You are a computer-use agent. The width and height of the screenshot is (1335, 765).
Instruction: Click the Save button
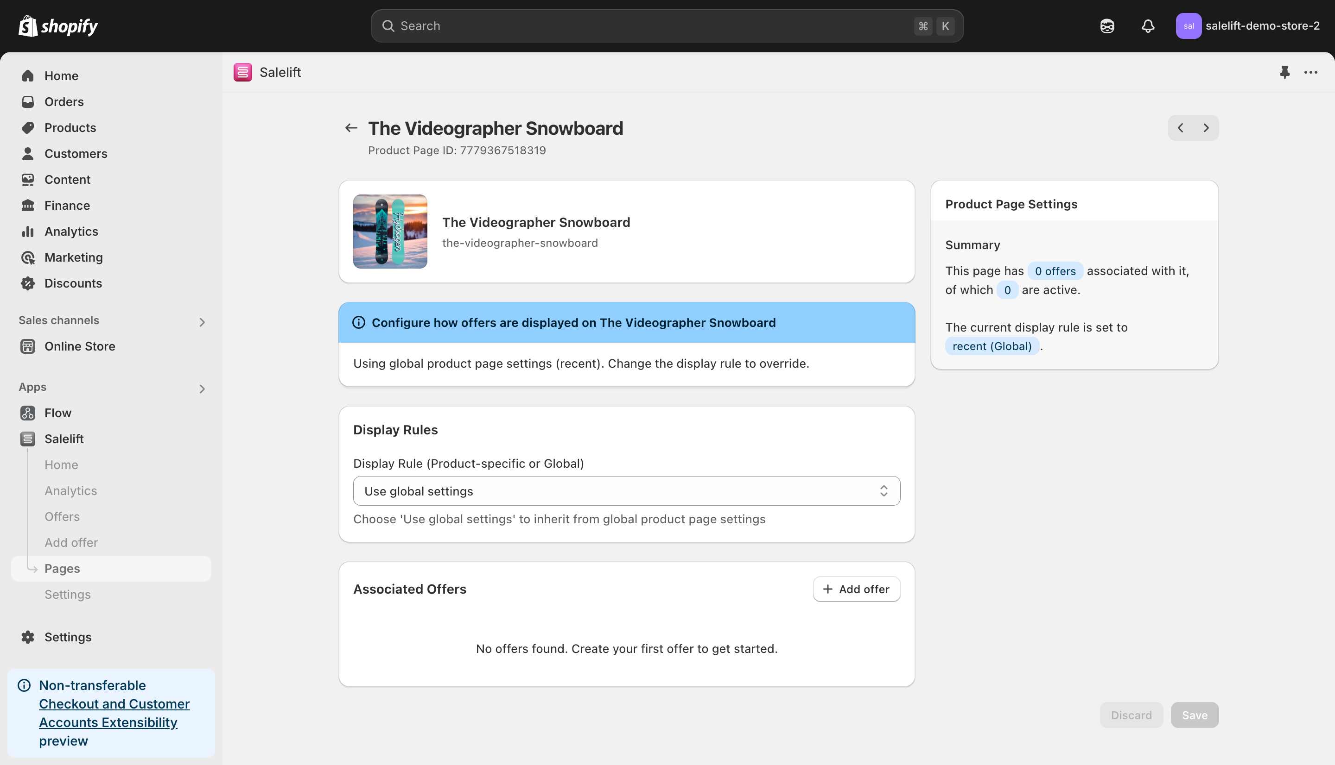[x=1194, y=715]
